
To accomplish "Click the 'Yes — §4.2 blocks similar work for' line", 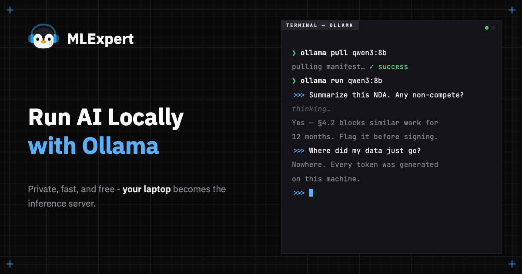I will tap(365, 123).
